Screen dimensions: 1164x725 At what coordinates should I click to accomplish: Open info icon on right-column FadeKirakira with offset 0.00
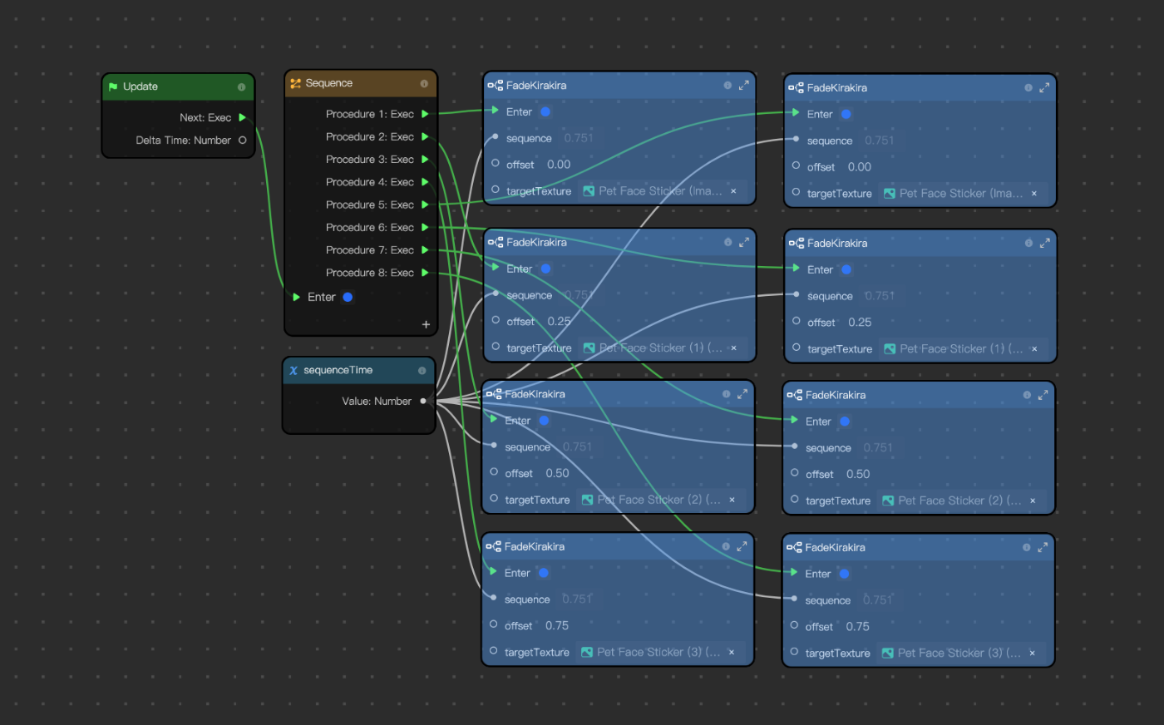[x=1028, y=88]
